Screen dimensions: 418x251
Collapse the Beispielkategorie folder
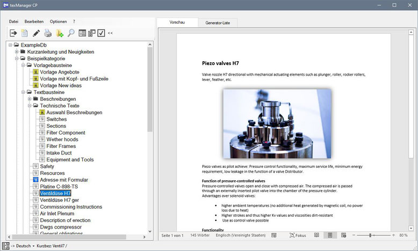[17, 58]
